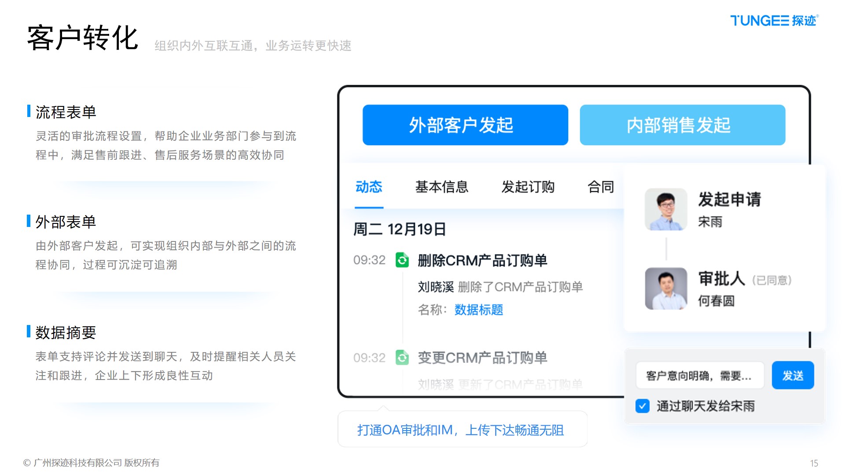Select the 发起订购 tab

coord(528,187)
